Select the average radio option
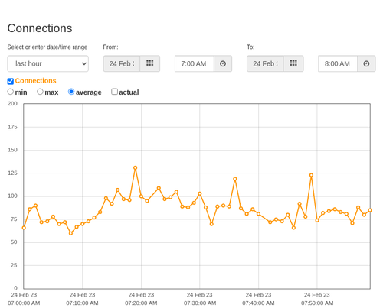 [x=71, y=92]
